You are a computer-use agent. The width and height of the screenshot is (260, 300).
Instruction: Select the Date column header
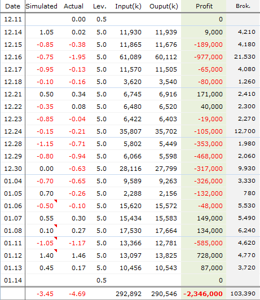click(x=12, y=6)
